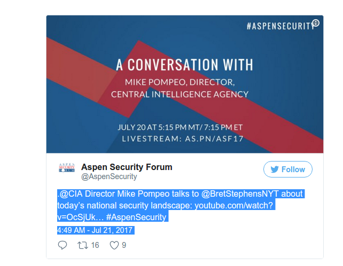Open the @CIA mention link
The height and width of the screenshot is (266, 343).
(x=70, y=194)
